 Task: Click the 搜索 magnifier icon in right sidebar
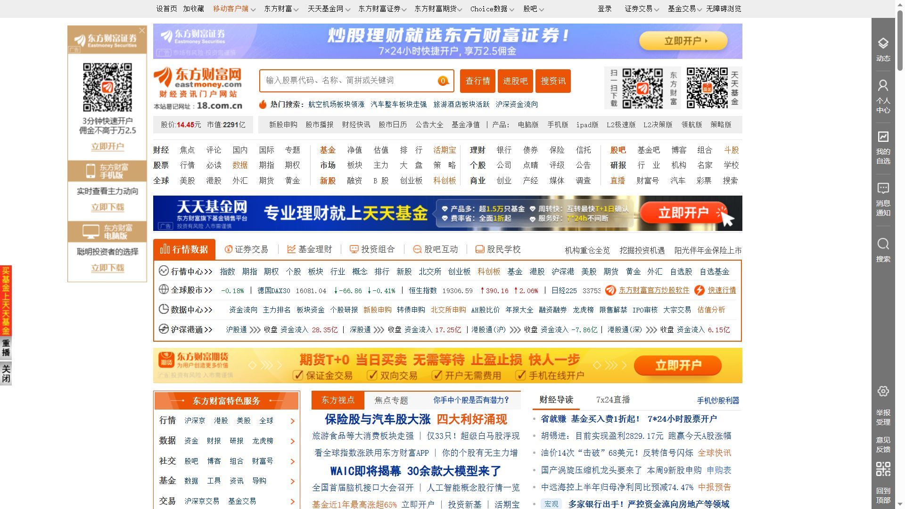click(x=883, y=243)
